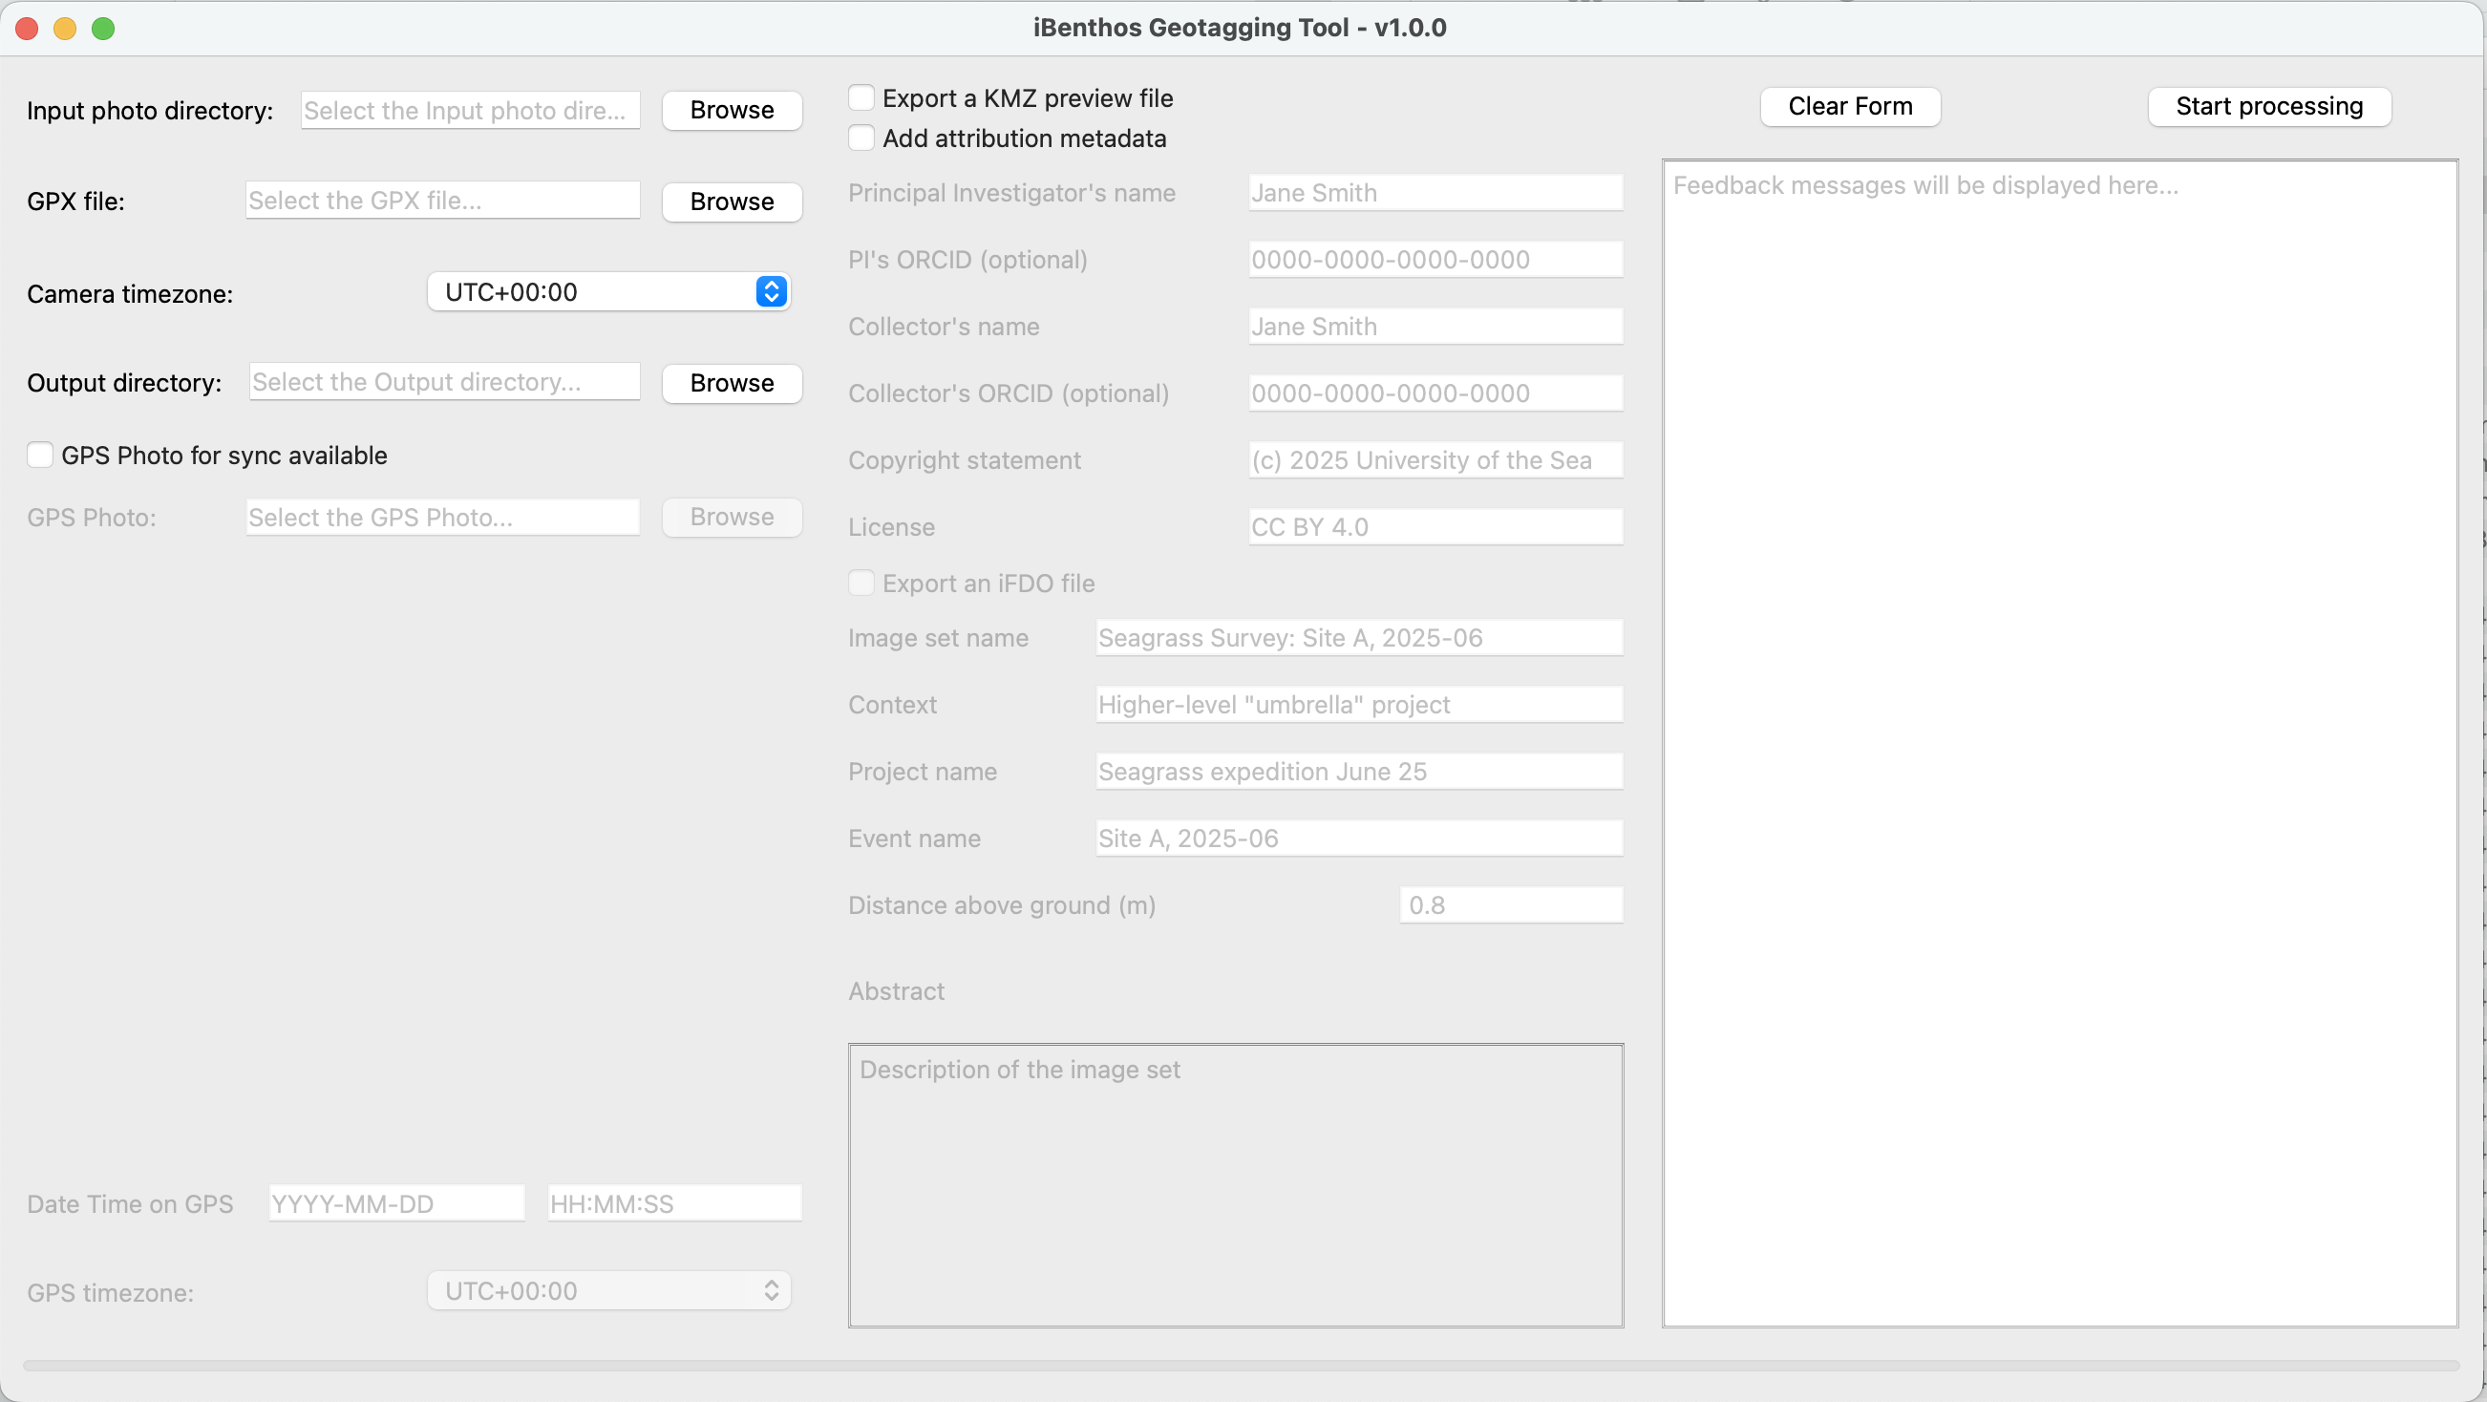The image size is (2487, 1402).
Task: Enable Export a KMZ preview file
Action: point(861,96)
